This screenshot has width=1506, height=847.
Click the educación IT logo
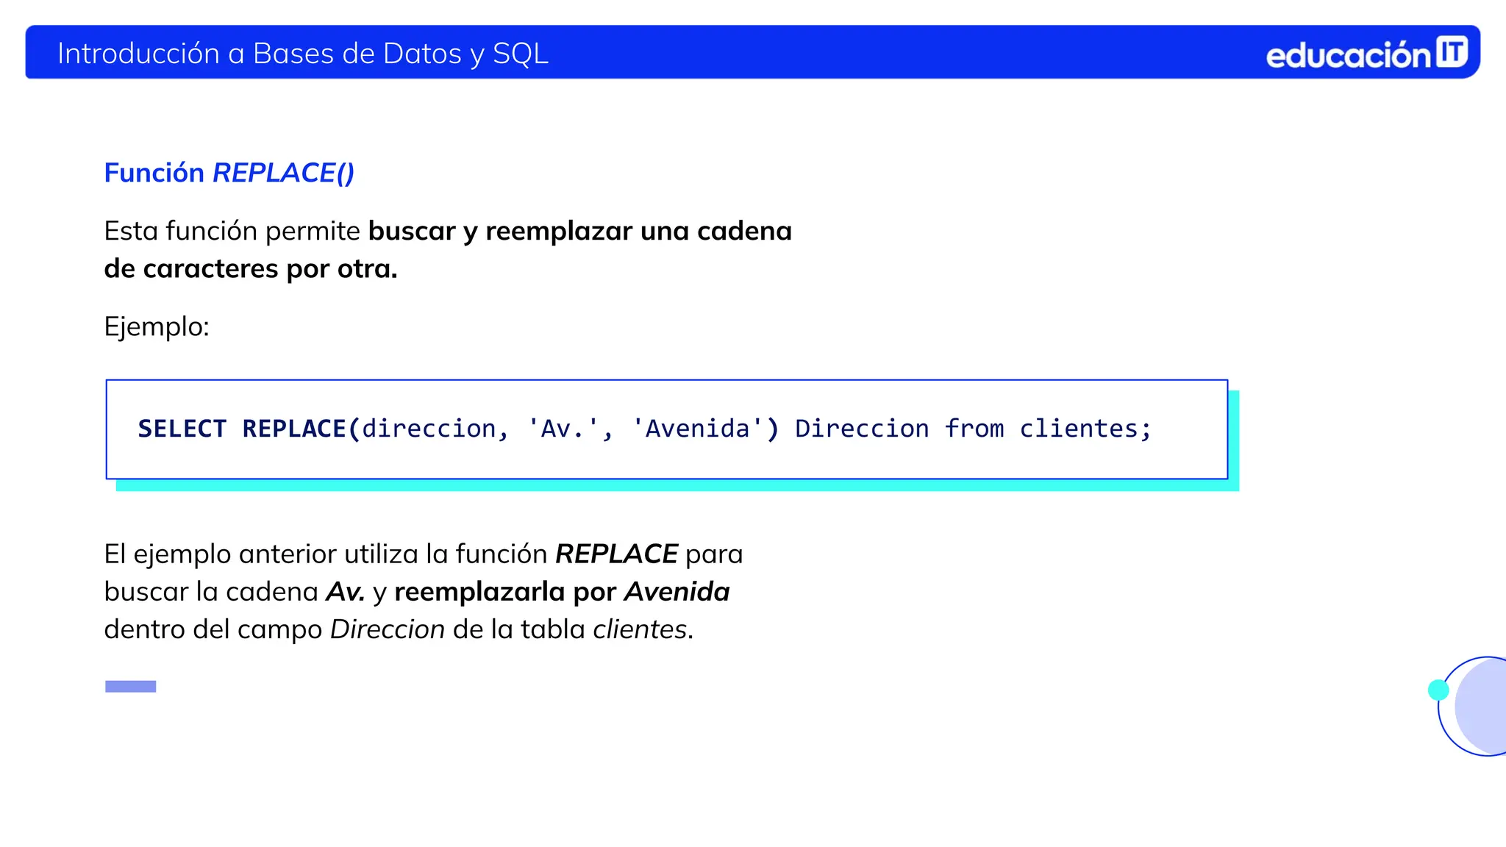tap(1367, 54)
